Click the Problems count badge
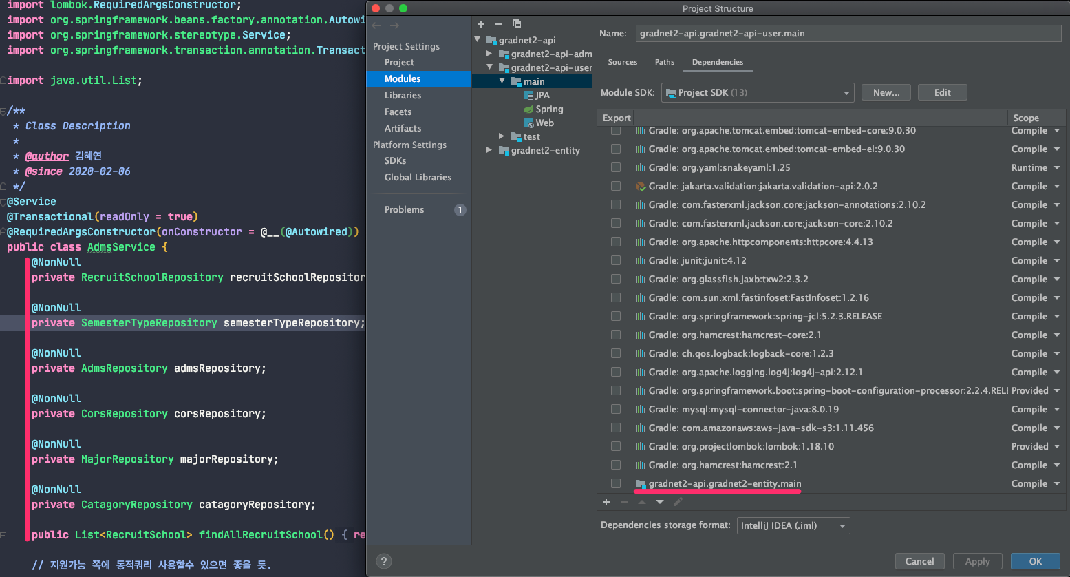The image size is (1070, 577). click(x=460, y=210)
